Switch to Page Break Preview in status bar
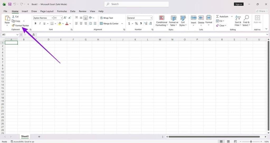 [x=235, y=141]
